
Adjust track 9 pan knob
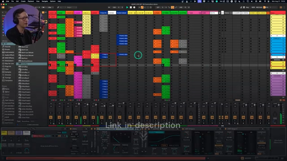pyautogui.click(x=120, y=113)
